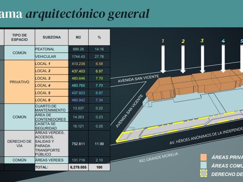243x182 pixels.
Task: Click the yellow dashed Derecho de Vía legend icon
Action: [204, 173]
